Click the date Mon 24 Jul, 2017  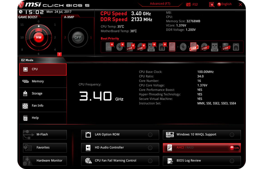[x=59, y=12]
